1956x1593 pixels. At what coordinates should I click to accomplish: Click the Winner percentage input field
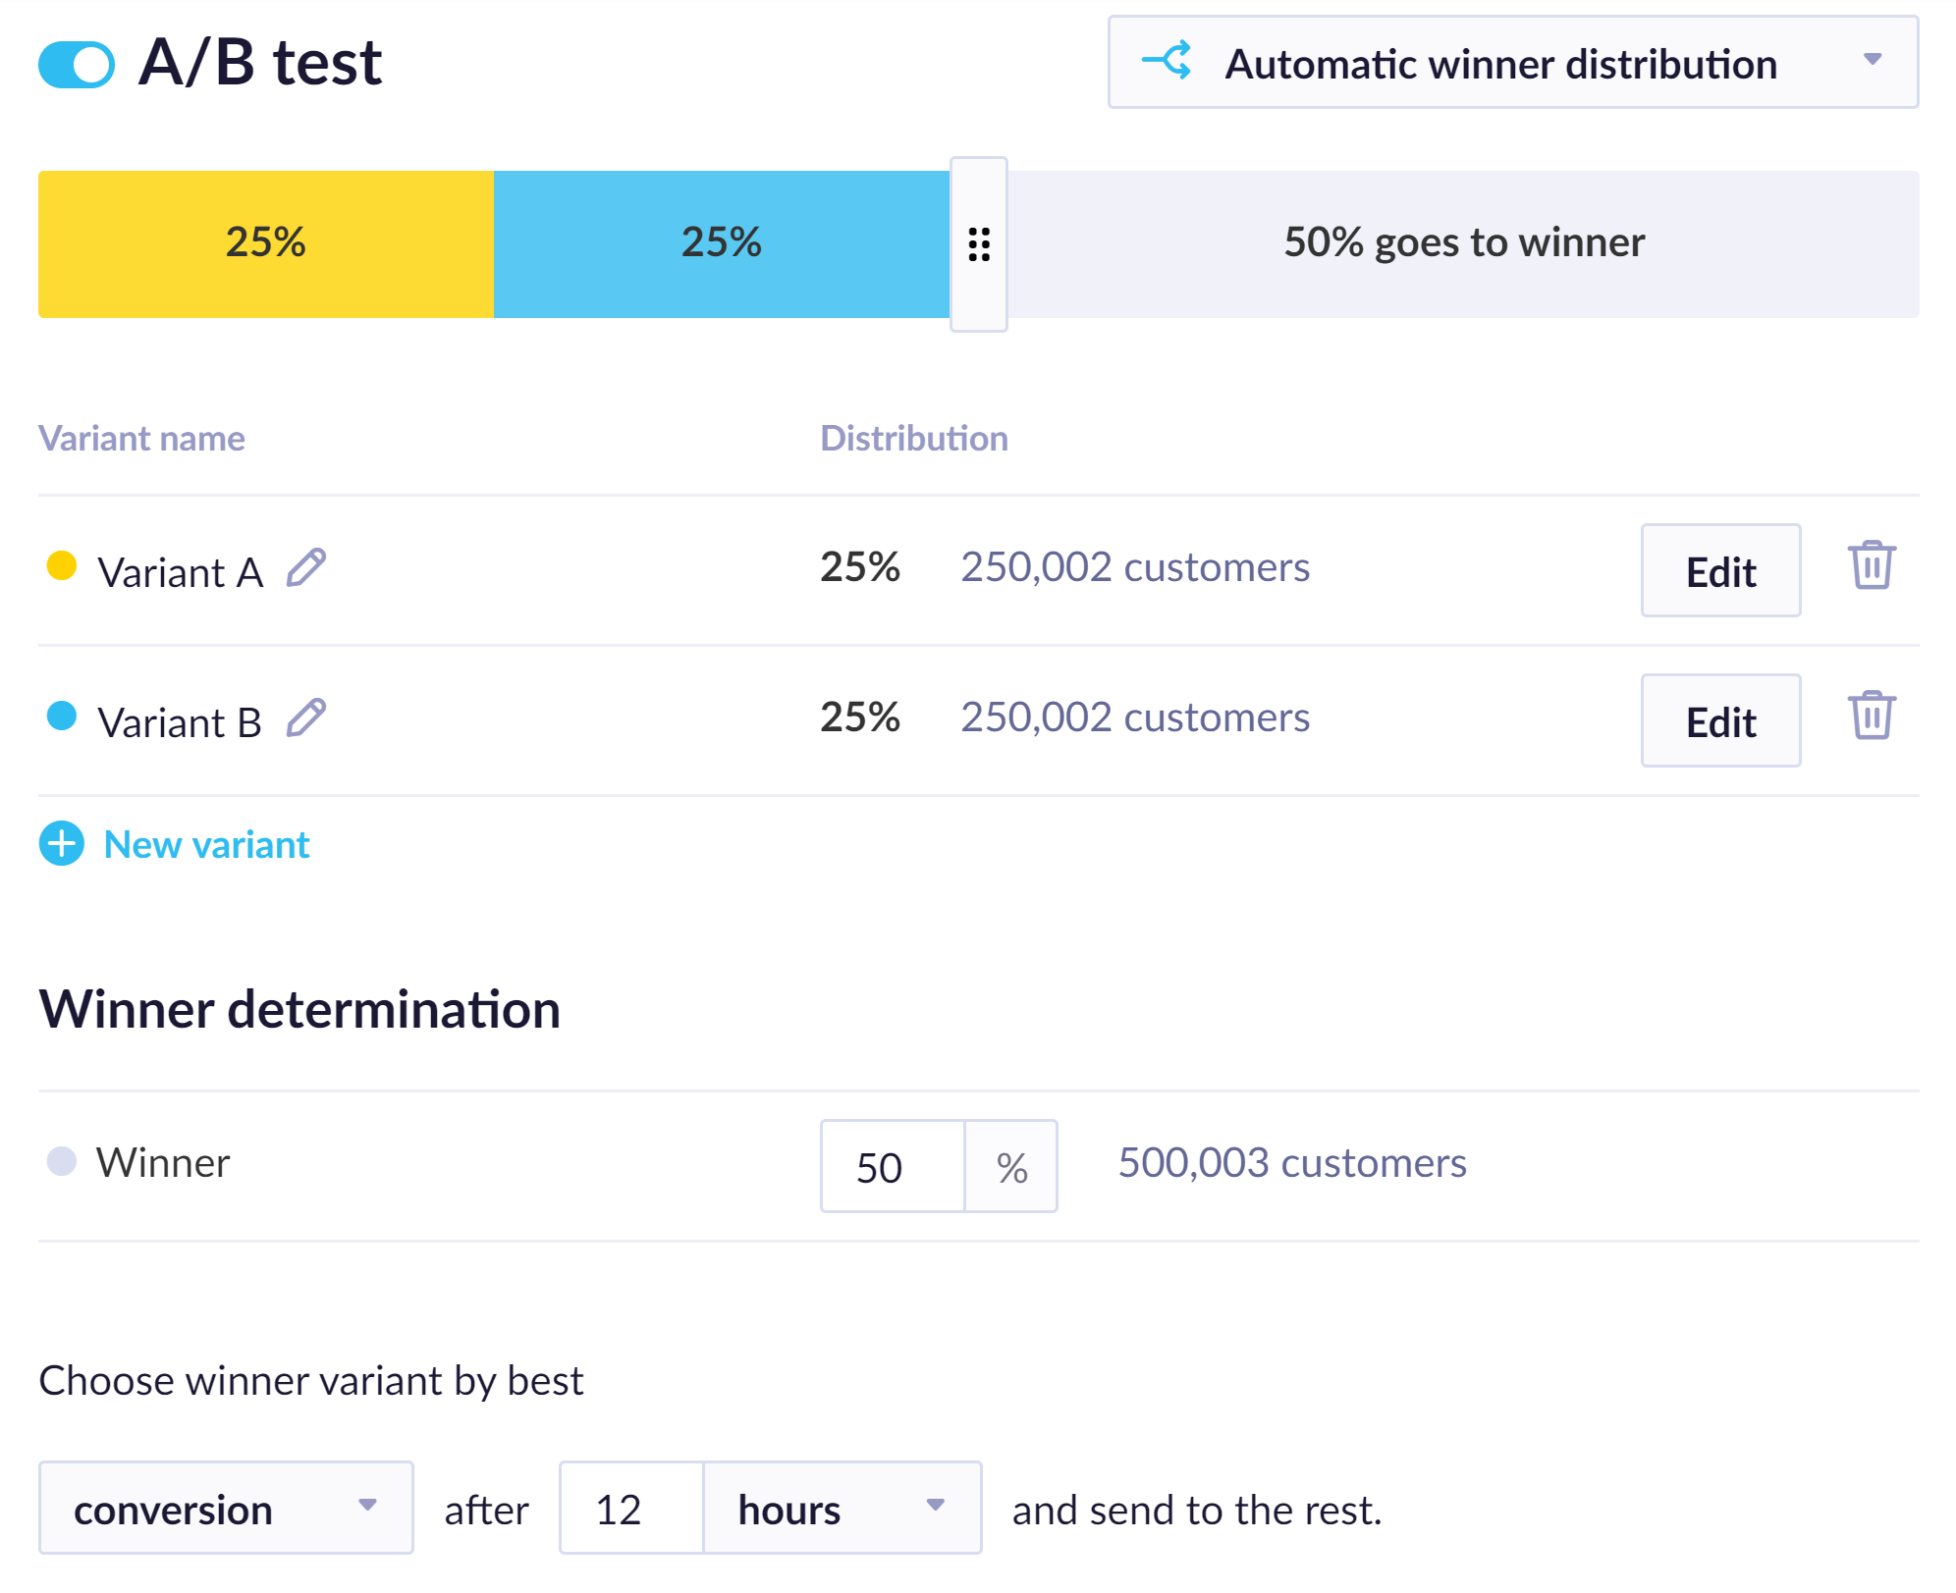[x=892, y=1167]
